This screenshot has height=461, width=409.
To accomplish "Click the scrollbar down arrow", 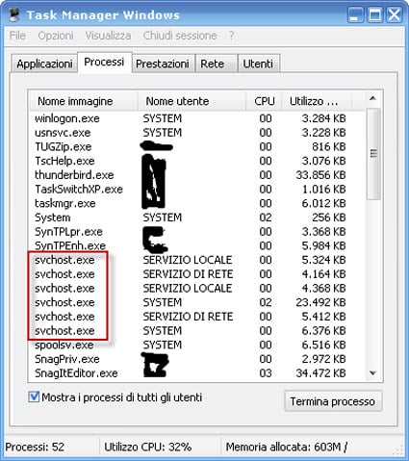I will pyautogui.click(x=372, y=372).
